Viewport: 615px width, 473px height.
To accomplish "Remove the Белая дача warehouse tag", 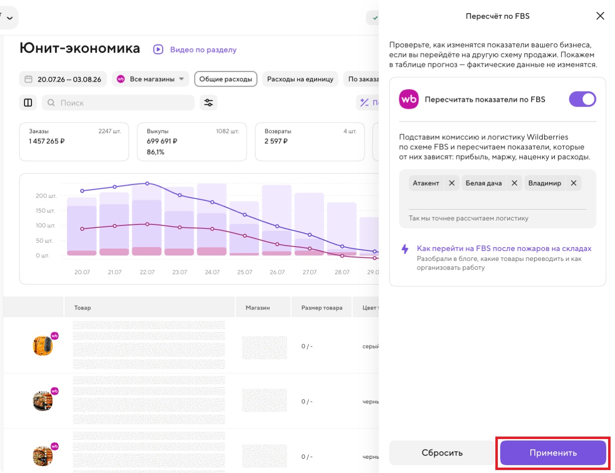I will point(514,183).
